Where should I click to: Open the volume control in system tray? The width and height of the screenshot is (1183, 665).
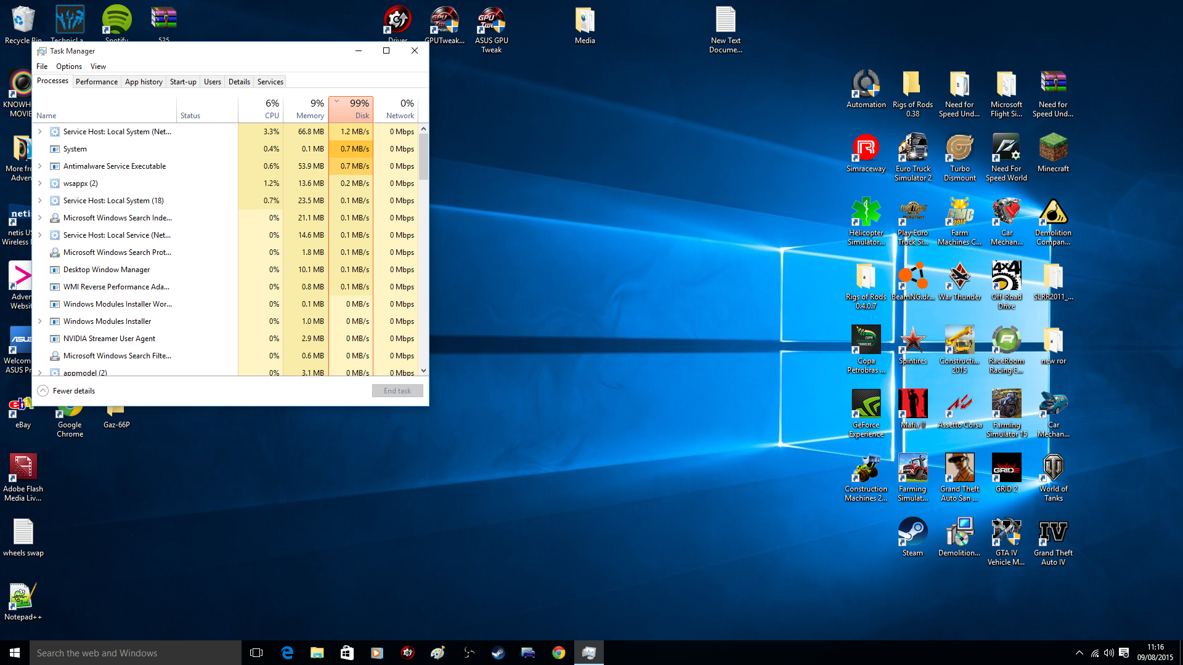[x=1109, y=653]
